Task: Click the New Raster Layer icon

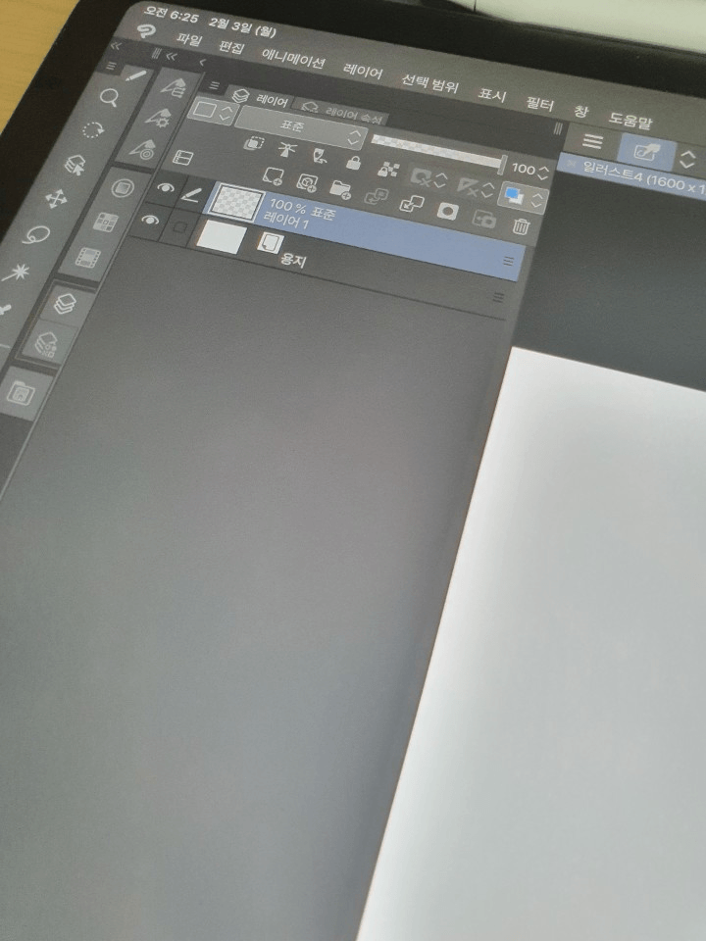Action: (x=274, y=175)
